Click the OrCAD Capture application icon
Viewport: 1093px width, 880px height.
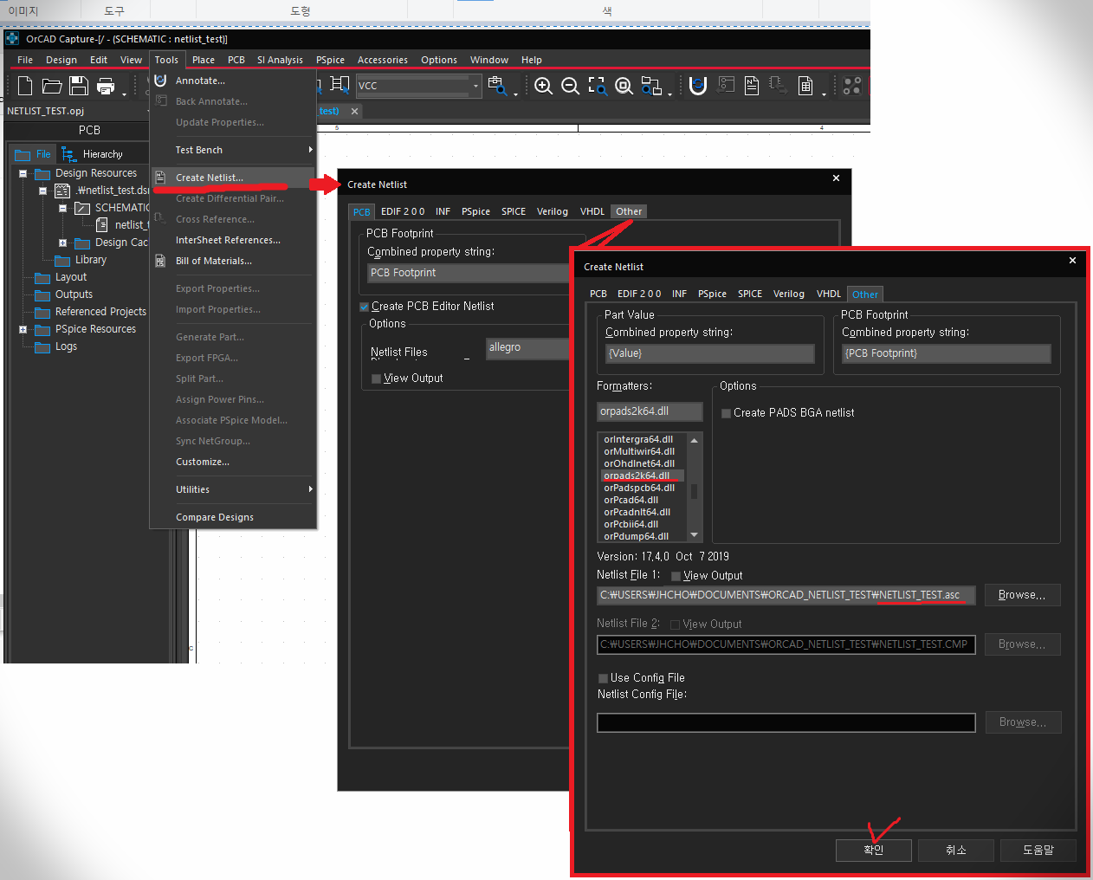pos(12,38)
